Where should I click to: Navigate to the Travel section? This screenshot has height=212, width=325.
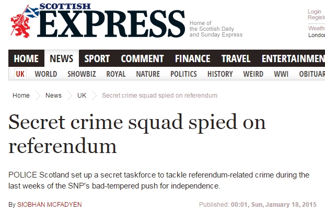click(x=236, y=58)
